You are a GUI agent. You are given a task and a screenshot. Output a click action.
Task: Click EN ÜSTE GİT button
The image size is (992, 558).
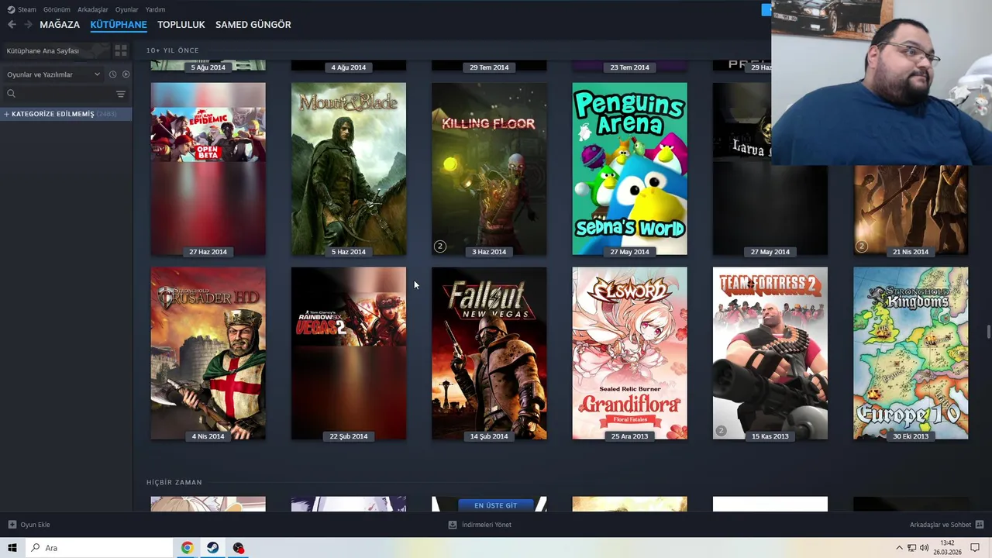pos(495,505)
